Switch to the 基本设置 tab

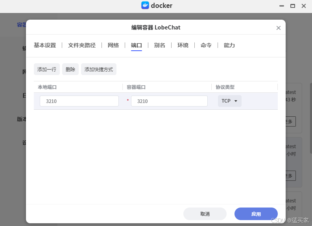tap(45, 45)
